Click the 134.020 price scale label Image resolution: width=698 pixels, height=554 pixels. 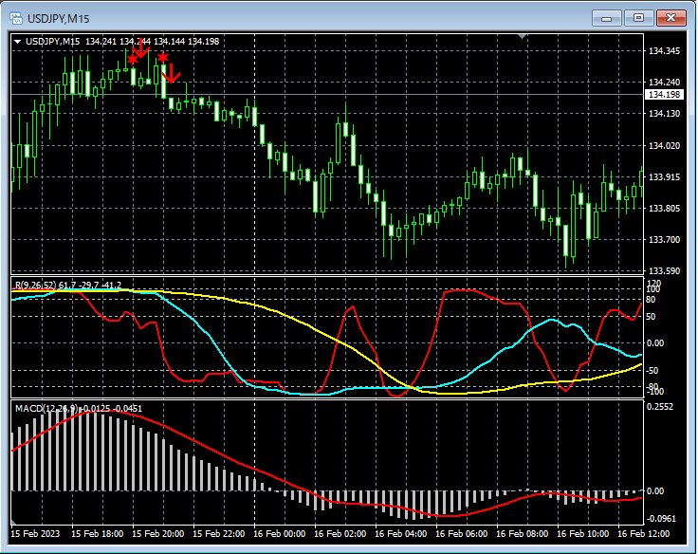(x=663, y=145)
